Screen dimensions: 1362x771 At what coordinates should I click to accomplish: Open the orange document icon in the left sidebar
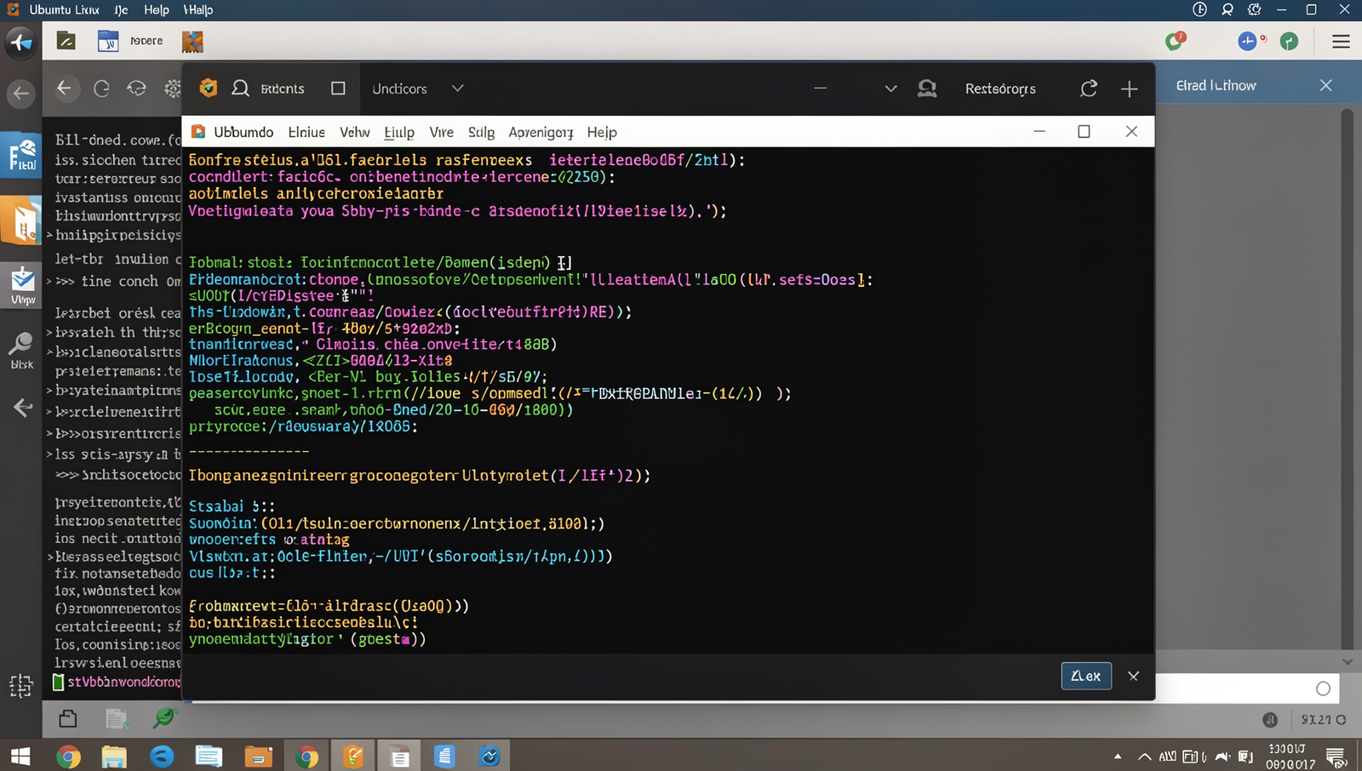[x=21, y=220]
